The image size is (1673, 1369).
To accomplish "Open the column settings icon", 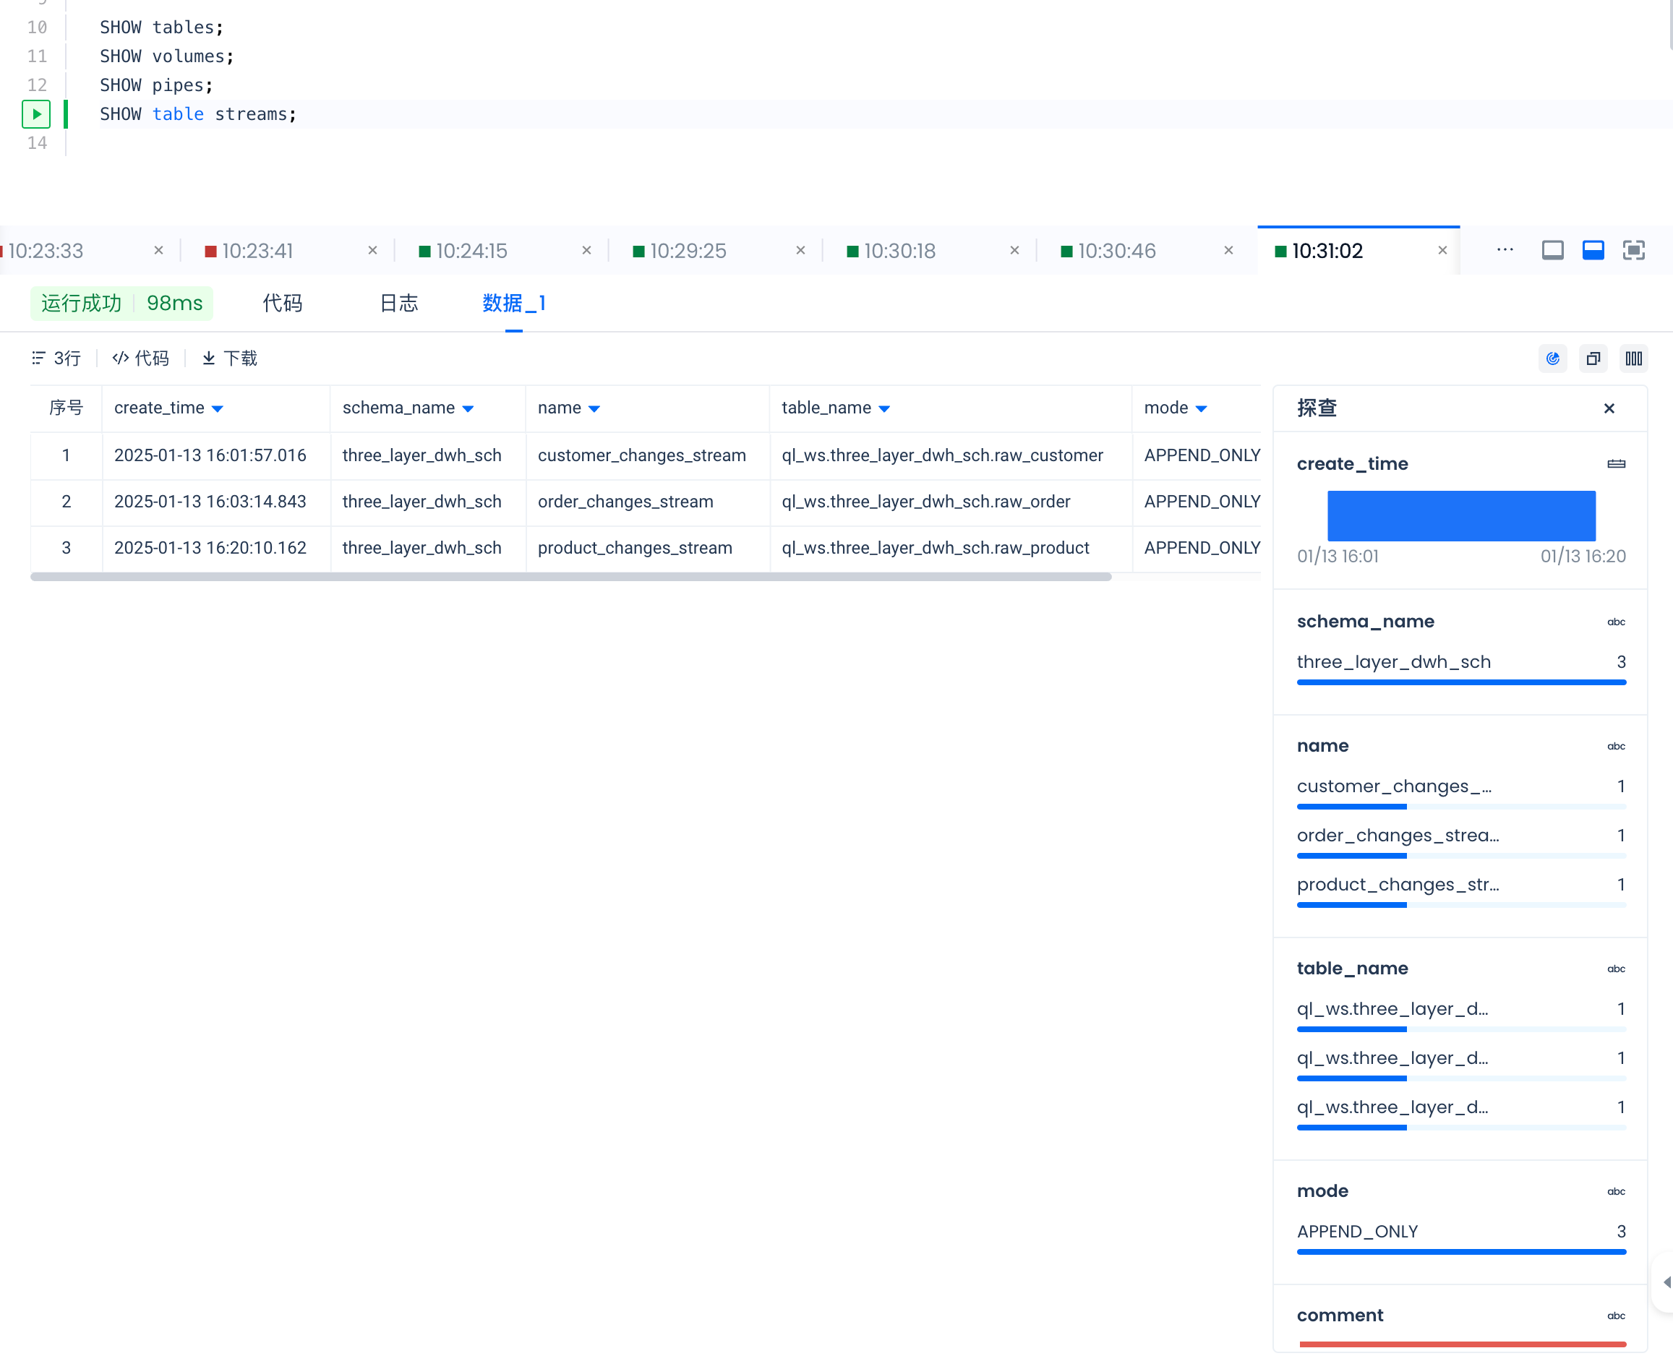I will point(1633,359).
